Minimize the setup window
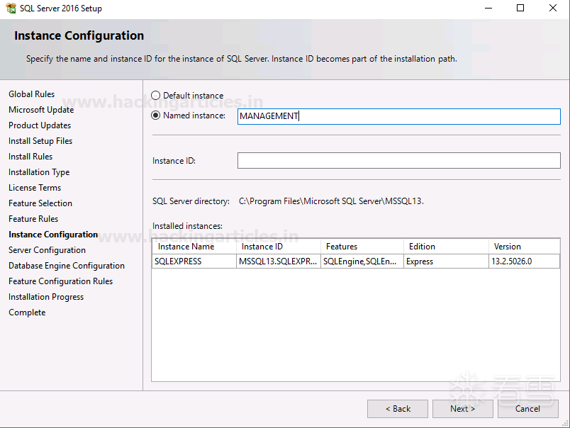The image size is (570, 428). (488, 9)
